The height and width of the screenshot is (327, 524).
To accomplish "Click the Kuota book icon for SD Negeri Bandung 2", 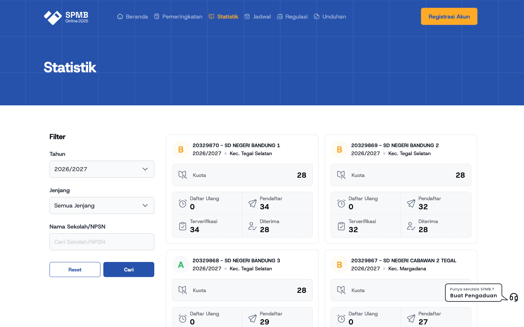I will tap(341, 175).
